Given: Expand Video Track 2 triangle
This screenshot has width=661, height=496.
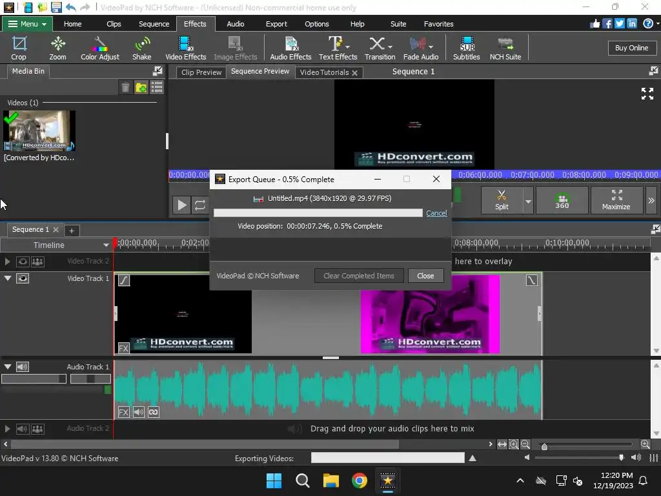Looking at the screenshot, I should click(x=7, y=262).
